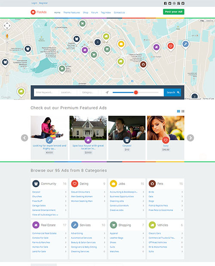The image size is (215, 266).
Task: Click the Facebook icon in top bar
Action: [x=165, y=3]
